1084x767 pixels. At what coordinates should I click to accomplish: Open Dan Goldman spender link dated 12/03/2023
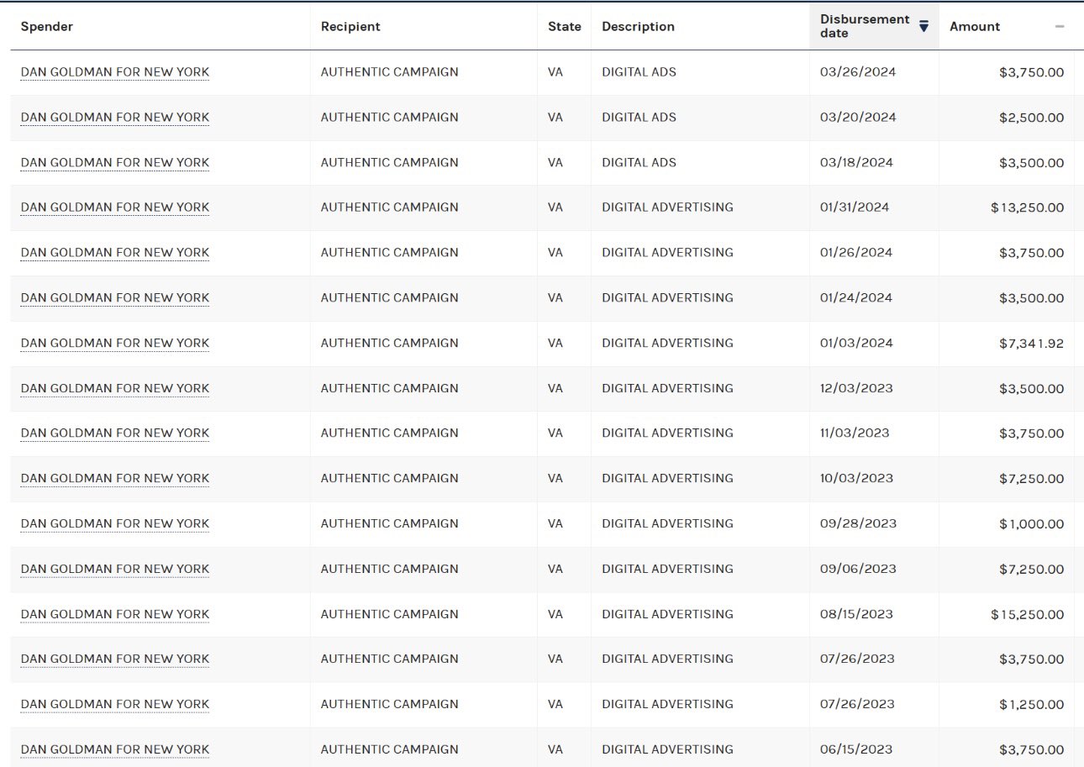pyautogui.click(x=115, y=389)
